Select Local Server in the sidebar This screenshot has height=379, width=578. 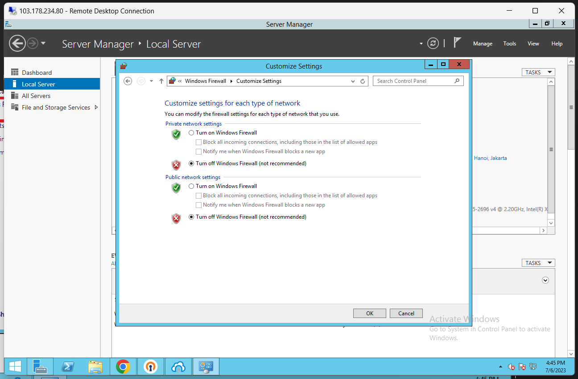(x=52, y=84)
